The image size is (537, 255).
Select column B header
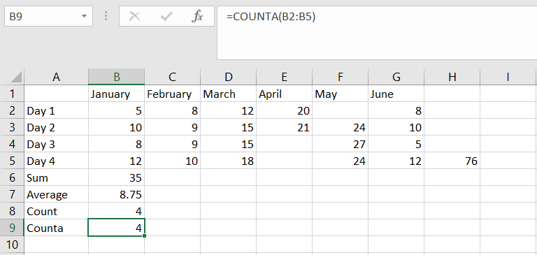[x=117, y=77]
